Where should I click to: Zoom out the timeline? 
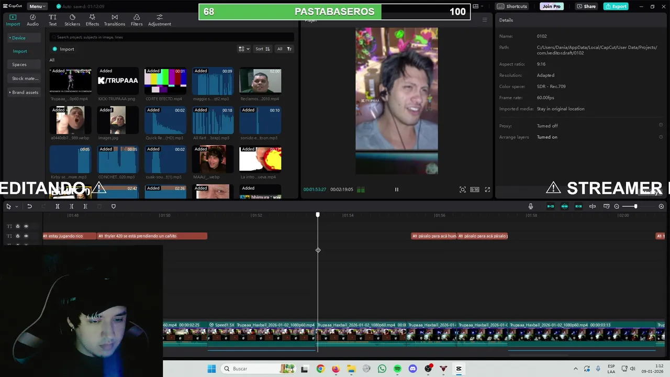(617, 206)
